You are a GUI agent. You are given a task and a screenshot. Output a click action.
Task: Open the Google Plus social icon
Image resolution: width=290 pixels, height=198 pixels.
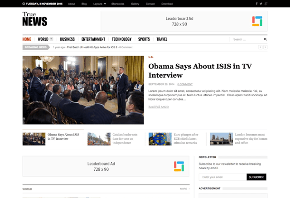tap(266, 4)
